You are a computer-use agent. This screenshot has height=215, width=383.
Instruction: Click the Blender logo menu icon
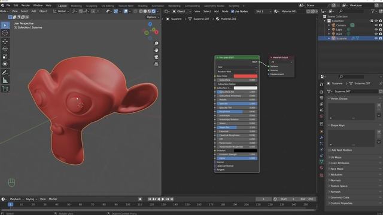click(2, 5)
